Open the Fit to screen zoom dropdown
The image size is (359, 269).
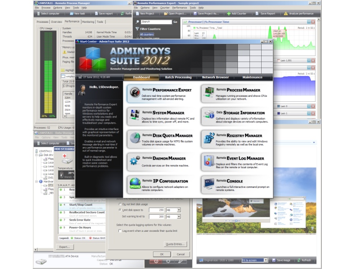(x=266, y=260)
